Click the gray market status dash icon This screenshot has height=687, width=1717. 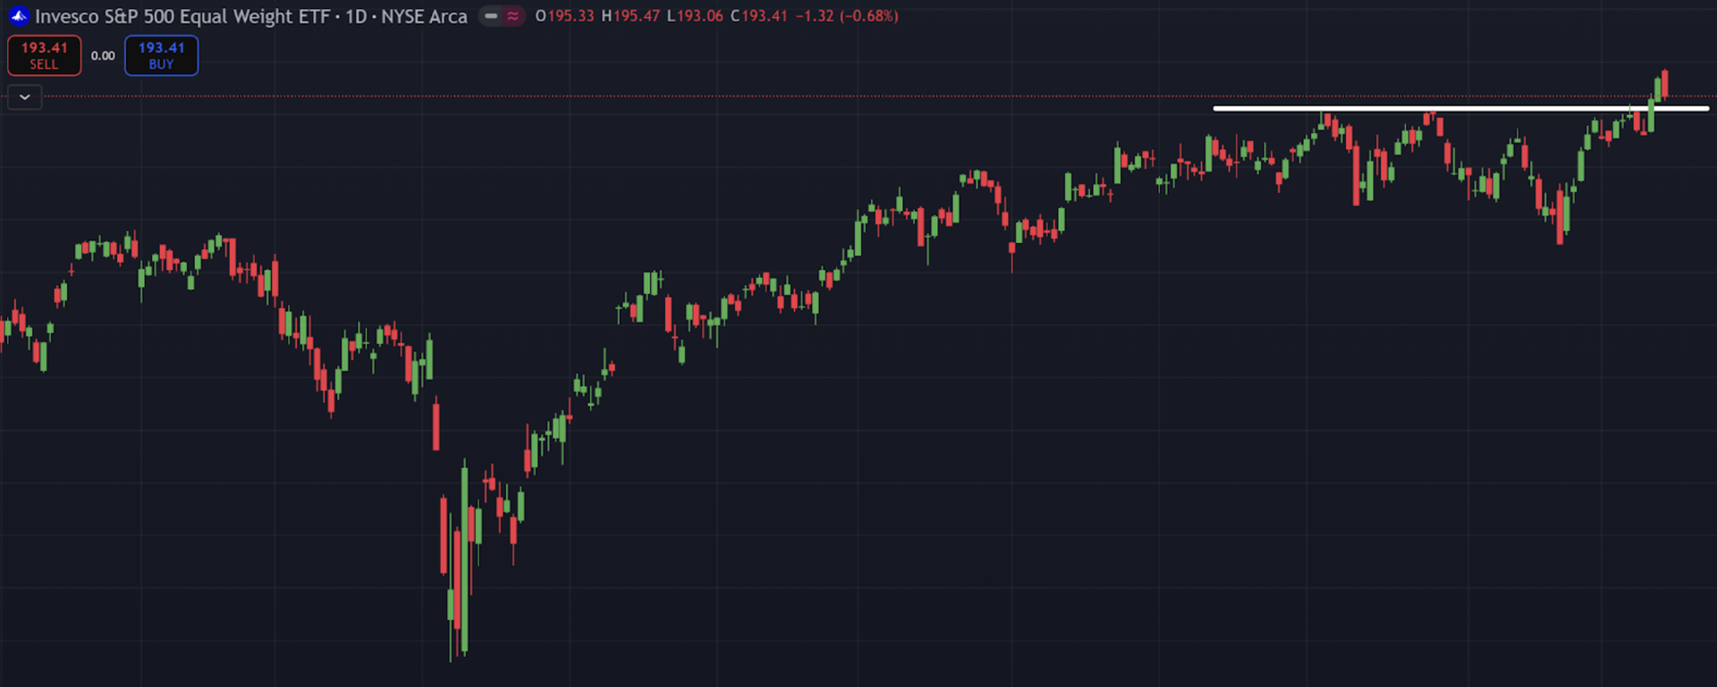tap(491, 16)
